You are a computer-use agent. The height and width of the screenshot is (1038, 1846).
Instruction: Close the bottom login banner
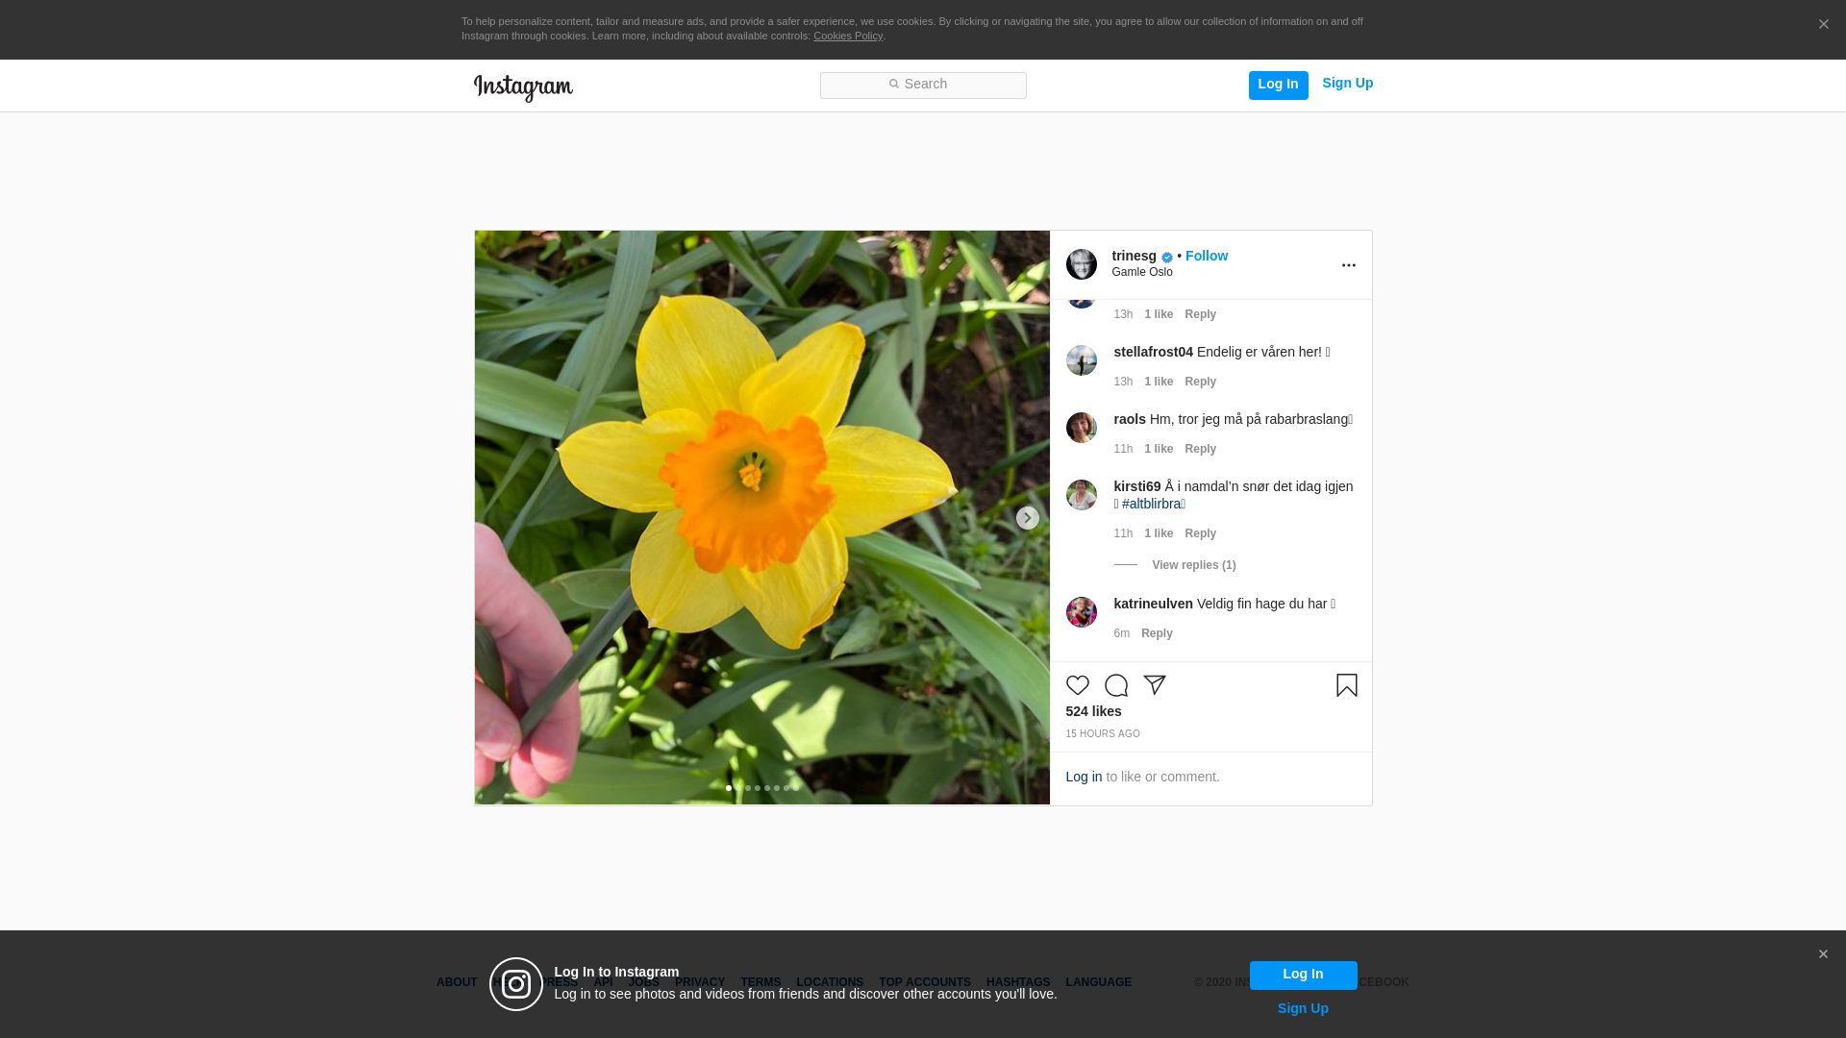pyautogui.click(x=1823, y=954)
